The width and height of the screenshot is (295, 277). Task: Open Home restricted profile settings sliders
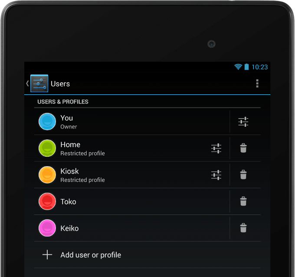click(x=216, y=148)
